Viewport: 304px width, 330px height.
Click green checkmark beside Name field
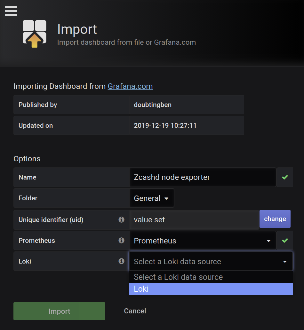285,177
